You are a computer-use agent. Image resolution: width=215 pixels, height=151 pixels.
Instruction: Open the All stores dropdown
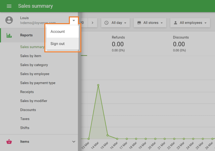pos(150,23)
